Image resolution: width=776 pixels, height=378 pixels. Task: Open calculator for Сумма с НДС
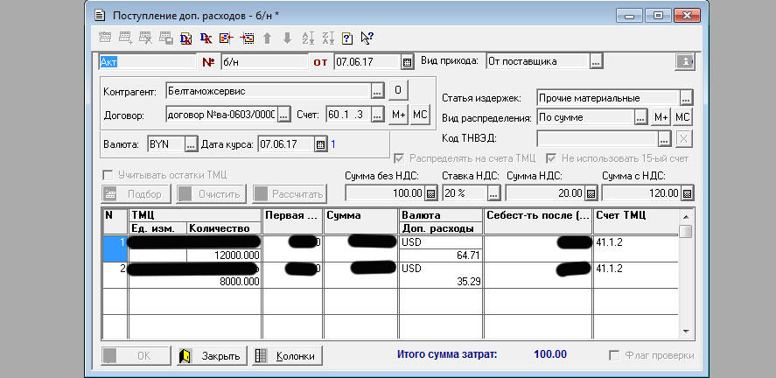[688, 193]
